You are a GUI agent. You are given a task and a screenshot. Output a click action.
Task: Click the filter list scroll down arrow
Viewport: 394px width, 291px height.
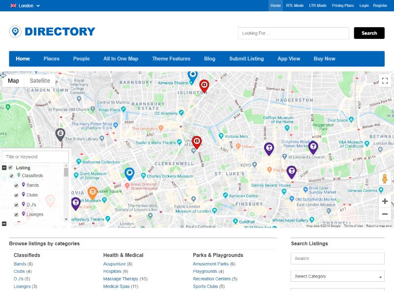[66, 220]
